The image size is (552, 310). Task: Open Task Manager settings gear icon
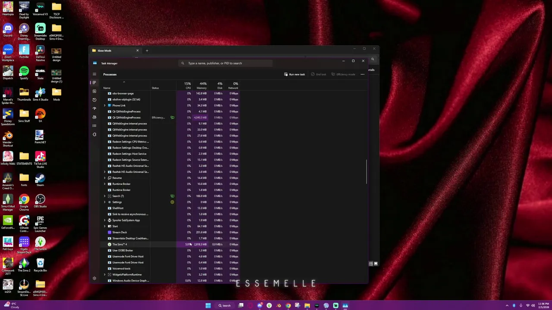point(94,278)
